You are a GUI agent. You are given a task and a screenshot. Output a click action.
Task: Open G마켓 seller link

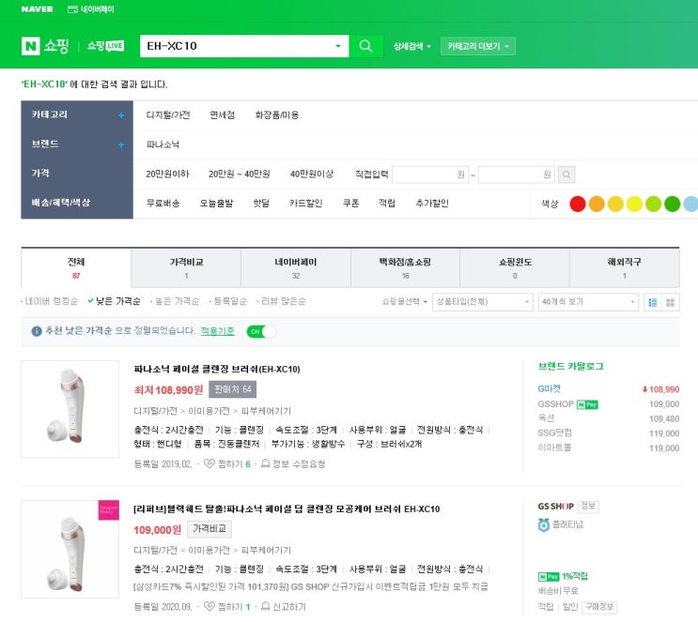point(549,389)
